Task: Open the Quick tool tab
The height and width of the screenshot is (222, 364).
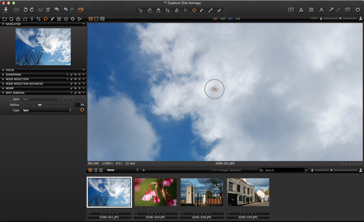Action: (11, 19)
